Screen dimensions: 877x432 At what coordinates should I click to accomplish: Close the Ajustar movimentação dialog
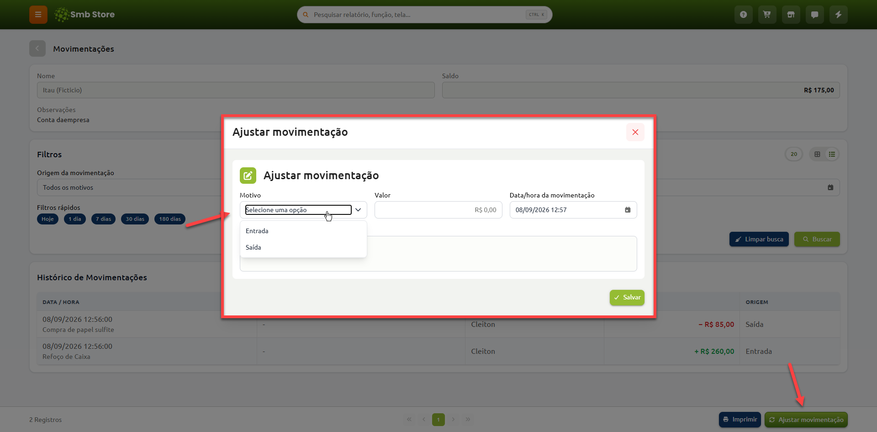[635, 132]
